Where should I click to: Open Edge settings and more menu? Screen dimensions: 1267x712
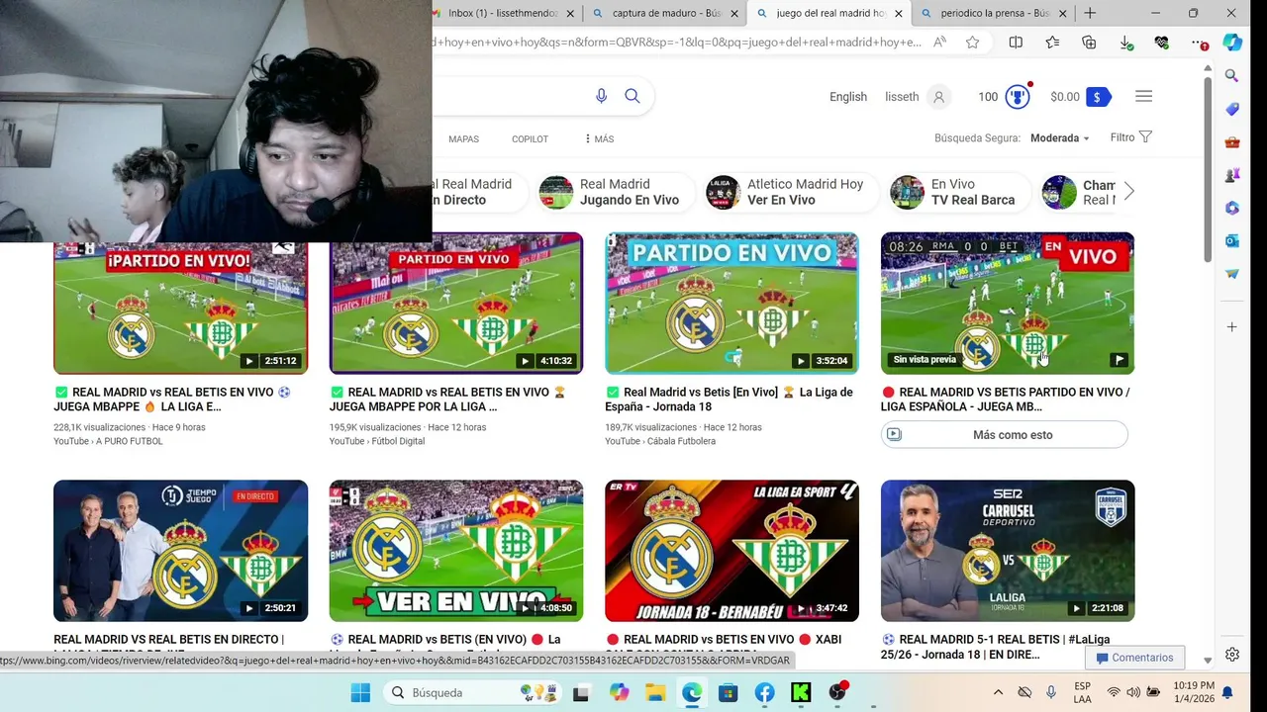pyautogui.click(x=1200, y=43)
